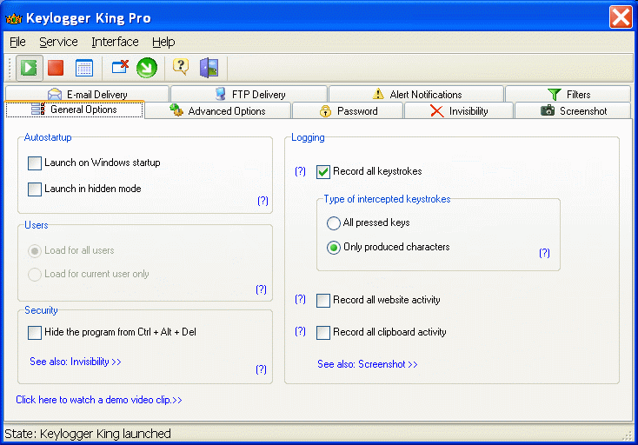Viewport: 638px width, 445px height.
Task: Click the Users group help link
Action: (x=262, y=289)
